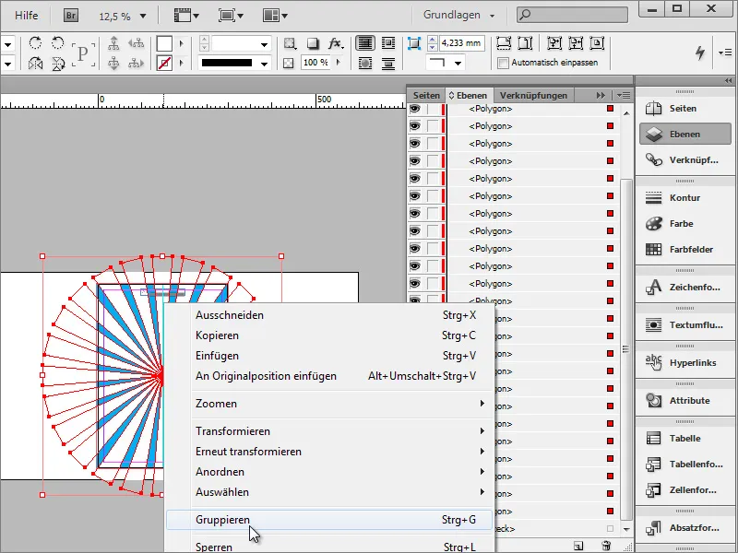This screenshot has width=738, height=553.
Task: Click the fill color swatch
Action: [164, 43]
